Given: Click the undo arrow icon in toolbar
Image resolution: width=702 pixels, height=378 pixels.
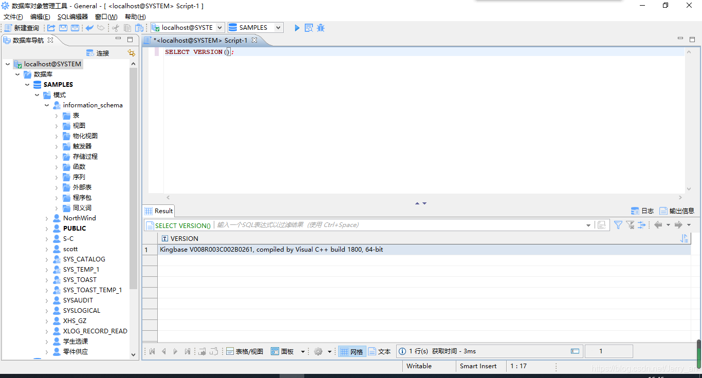Looking at the screenshot, I should tap(89, 28).
